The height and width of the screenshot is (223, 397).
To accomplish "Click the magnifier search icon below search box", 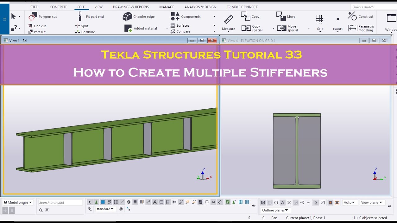I will [x=41, y=210].
